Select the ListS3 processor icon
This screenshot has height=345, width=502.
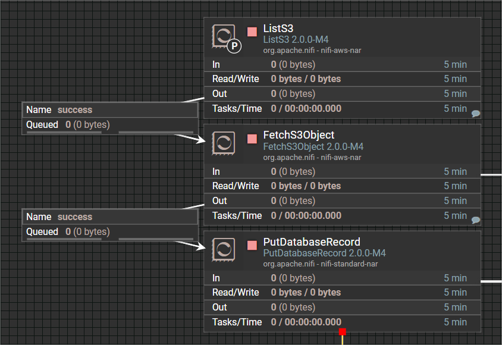click(x=223, y=34)
